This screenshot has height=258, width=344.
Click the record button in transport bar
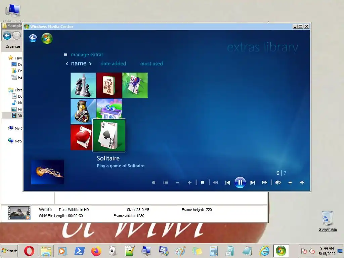(x=154, y=182)
